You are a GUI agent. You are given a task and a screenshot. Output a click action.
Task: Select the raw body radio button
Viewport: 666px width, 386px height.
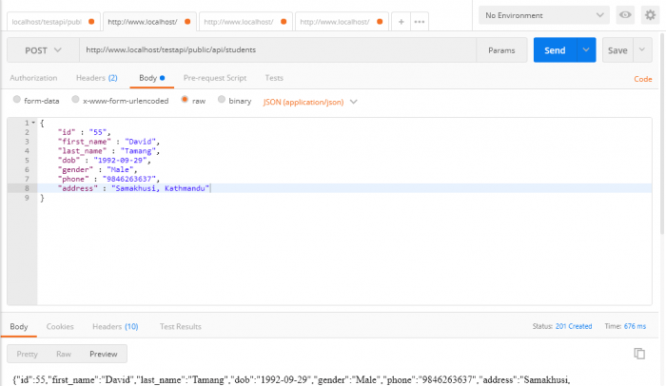coord(185,100)
